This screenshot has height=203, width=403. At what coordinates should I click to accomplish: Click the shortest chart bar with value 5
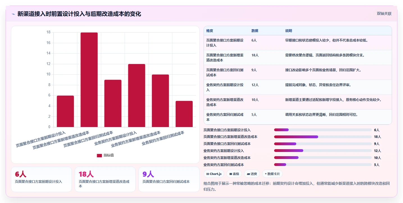point(184,114)
